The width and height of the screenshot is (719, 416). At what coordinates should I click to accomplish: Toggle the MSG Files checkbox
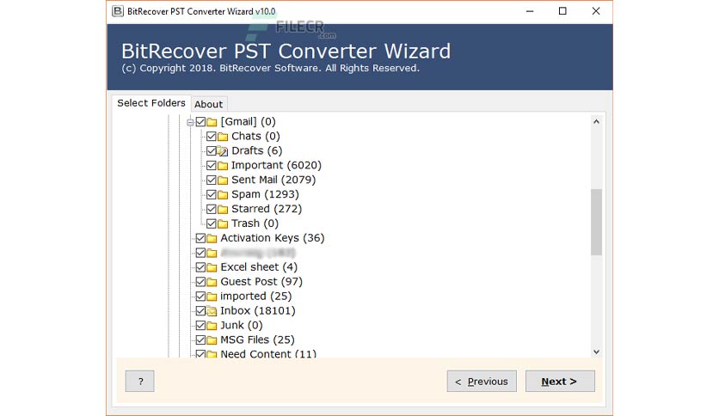(x=200, y=340)
